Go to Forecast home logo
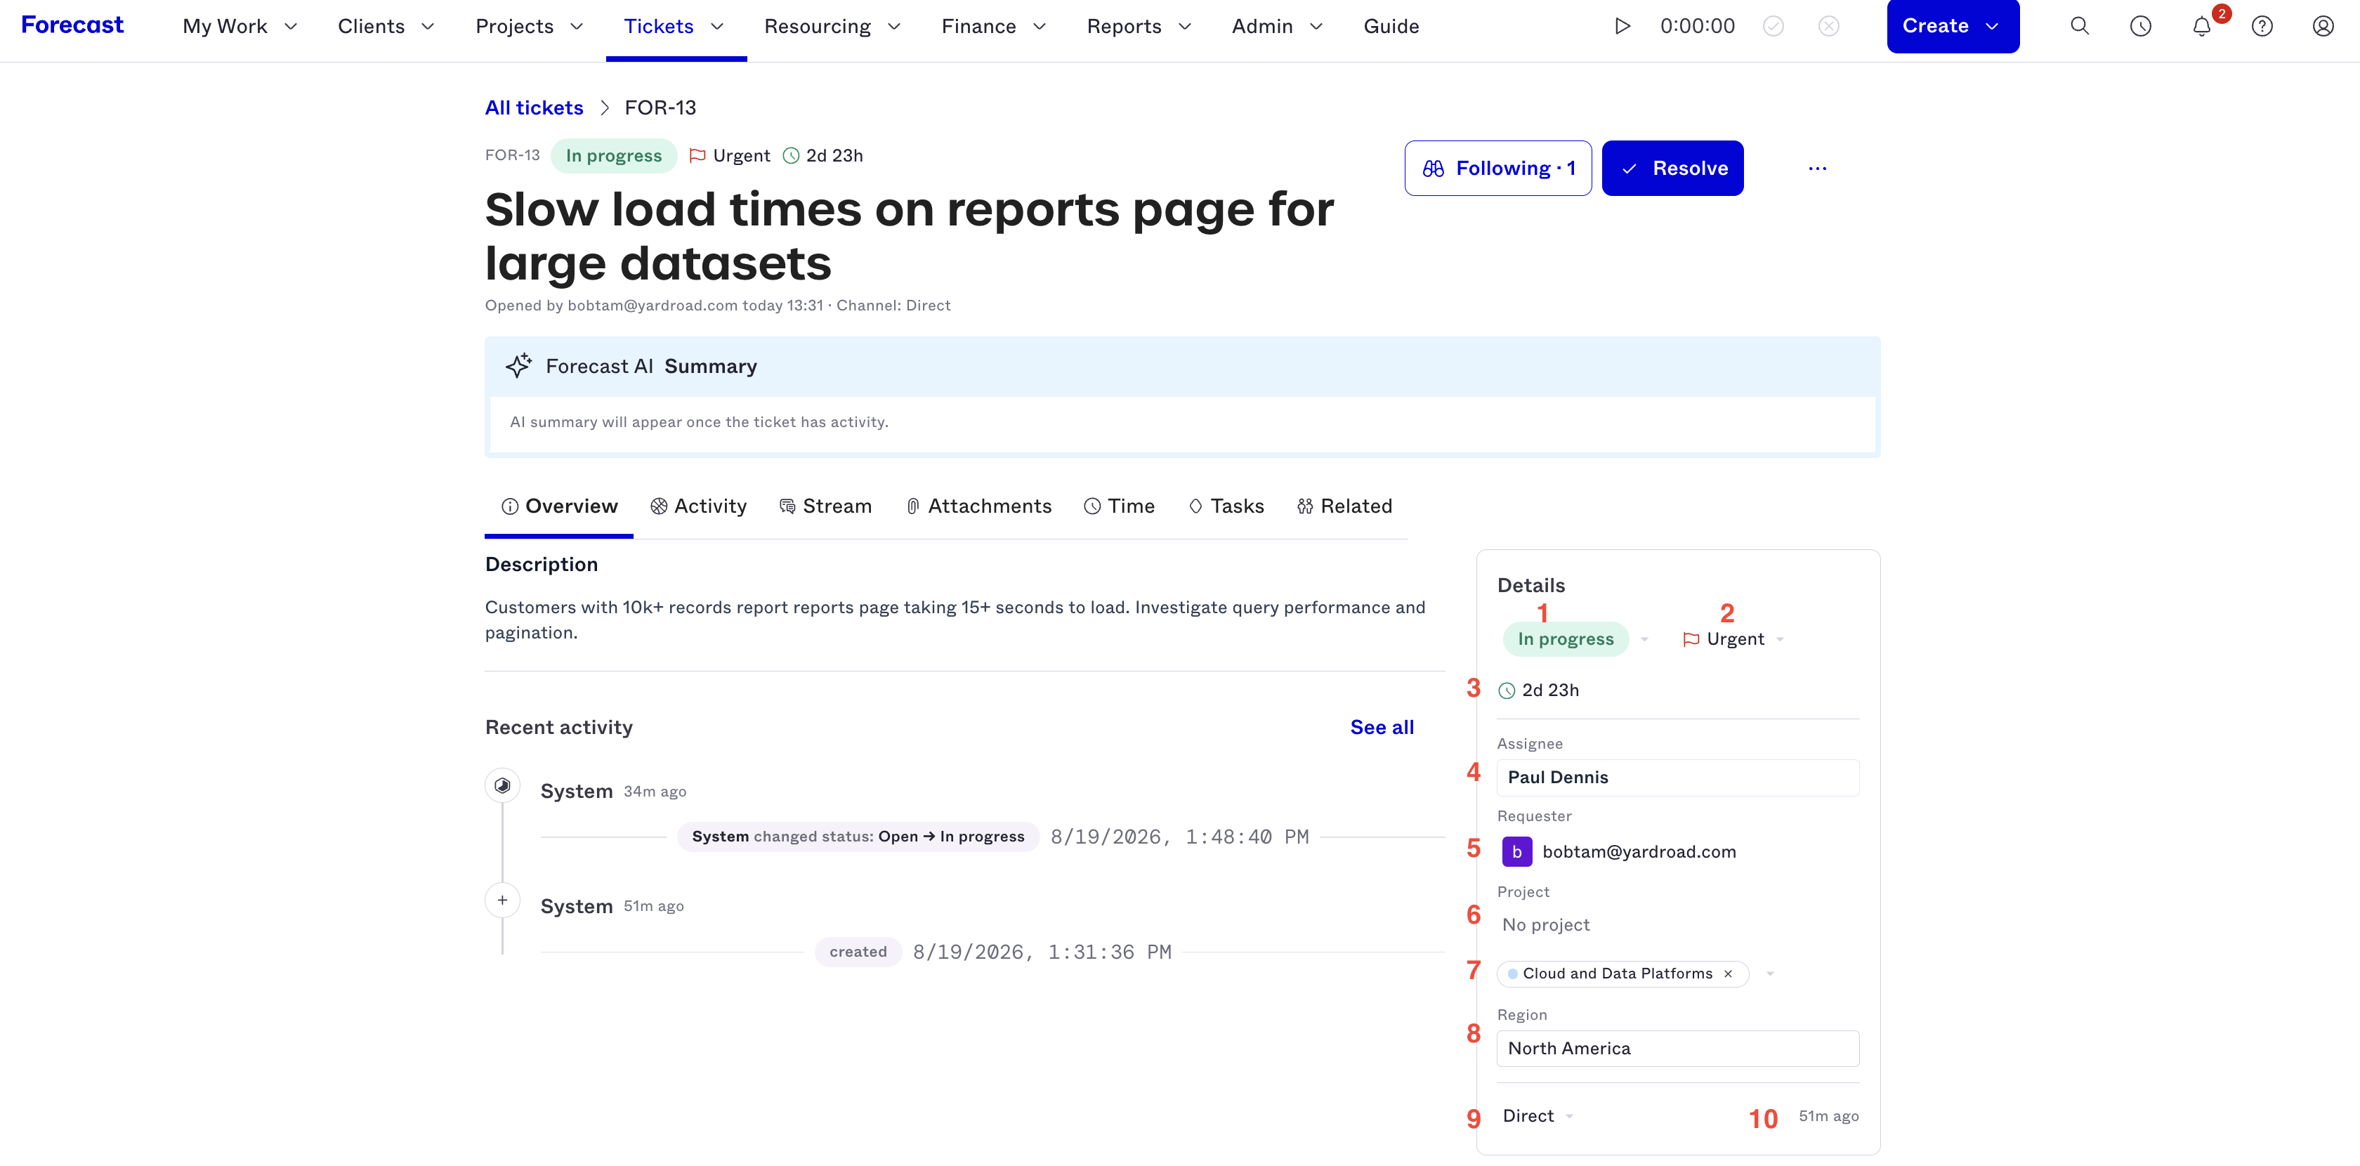Screen dimensions: 2360x1166 72,25
